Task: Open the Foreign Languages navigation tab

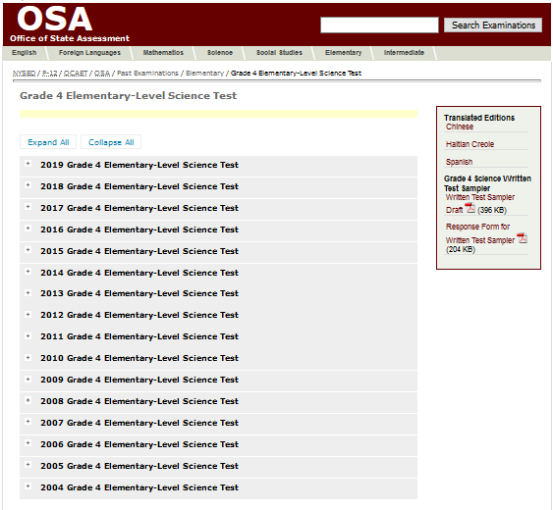Action: tap(89, 53)
